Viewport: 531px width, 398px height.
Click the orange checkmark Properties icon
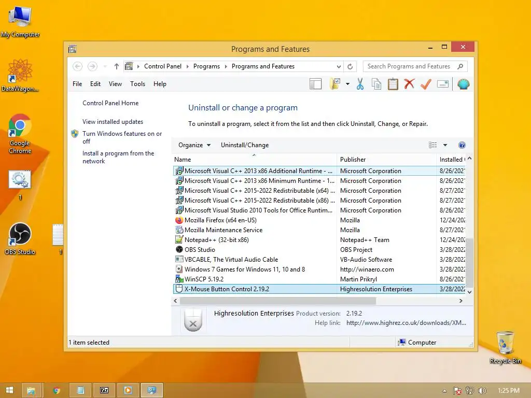pos(426,84)
